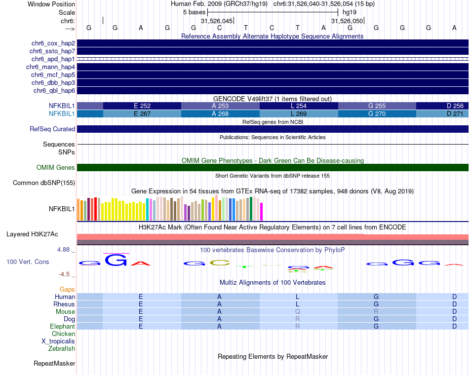Select codon A 268 in light-blue NFKBIL1
Viewport: 469px width, 375px height.
point(220,113)
